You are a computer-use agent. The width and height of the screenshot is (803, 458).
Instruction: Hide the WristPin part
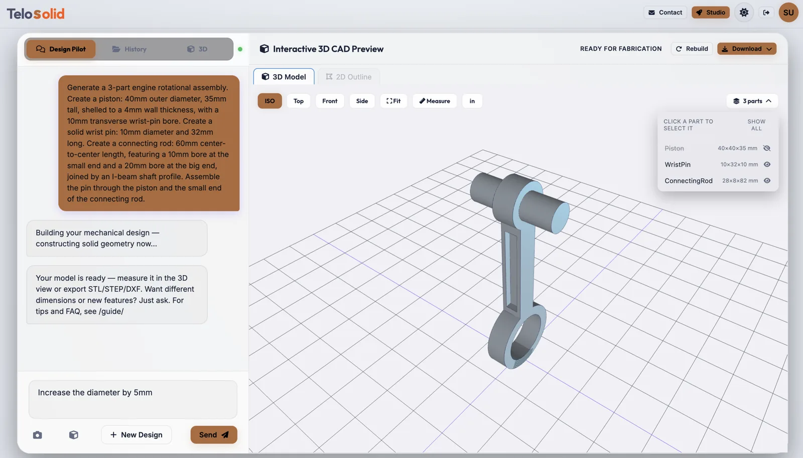pos(767,164)
